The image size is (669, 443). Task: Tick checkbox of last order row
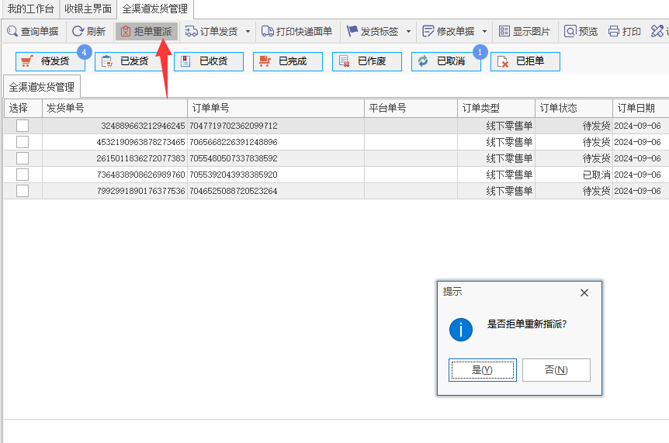click(x=23, y=191)
